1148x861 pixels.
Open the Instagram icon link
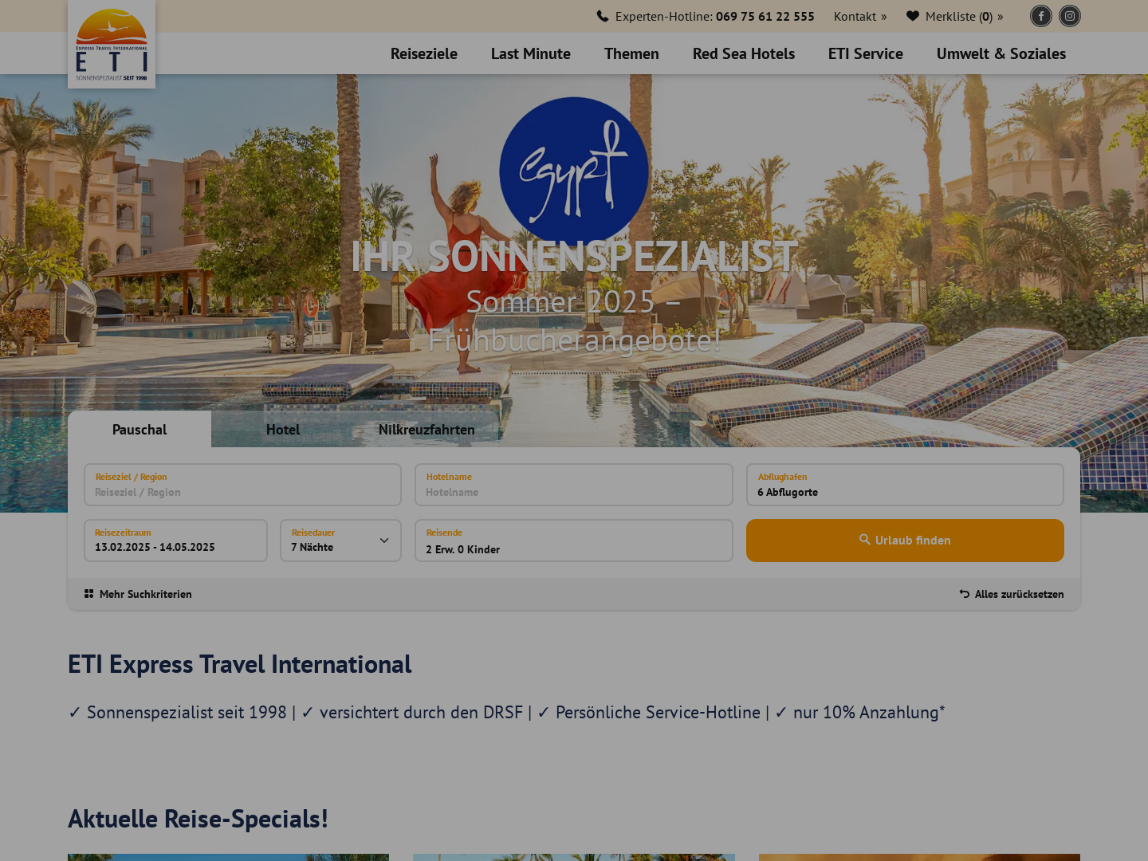pyautogui.click(x=1070, y=16)
